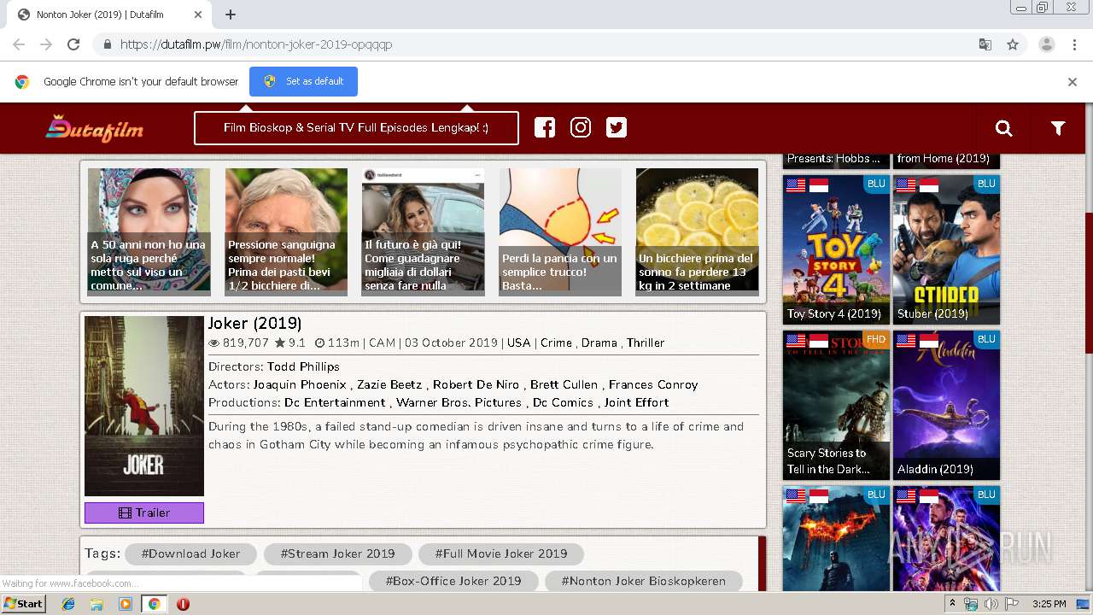
Task: Click the browser Forward arrow
Action: [x=46, y=44]
